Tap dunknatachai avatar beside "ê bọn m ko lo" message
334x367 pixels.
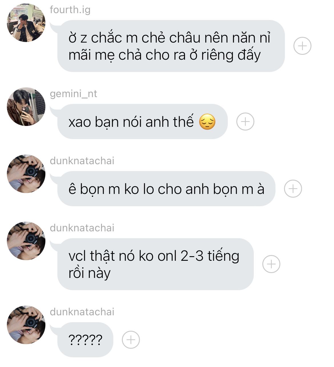tap(26, 174)
